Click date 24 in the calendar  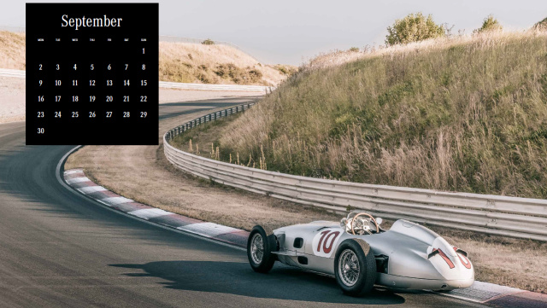pos(58,114)
